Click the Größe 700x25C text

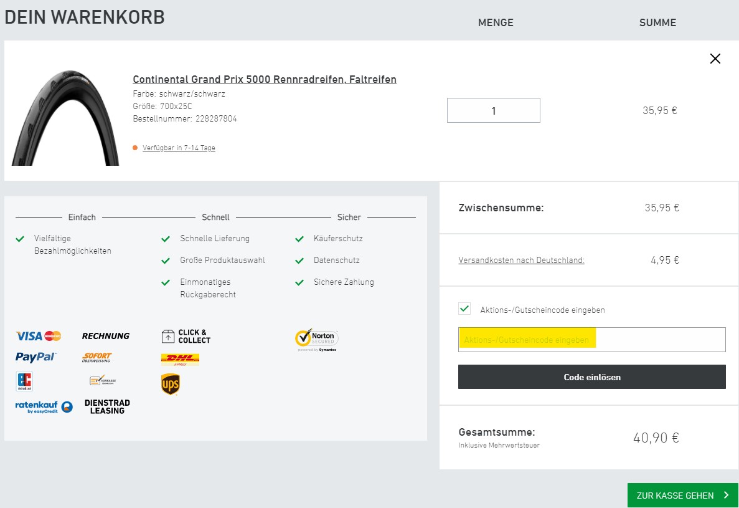[x=162, y=106]
